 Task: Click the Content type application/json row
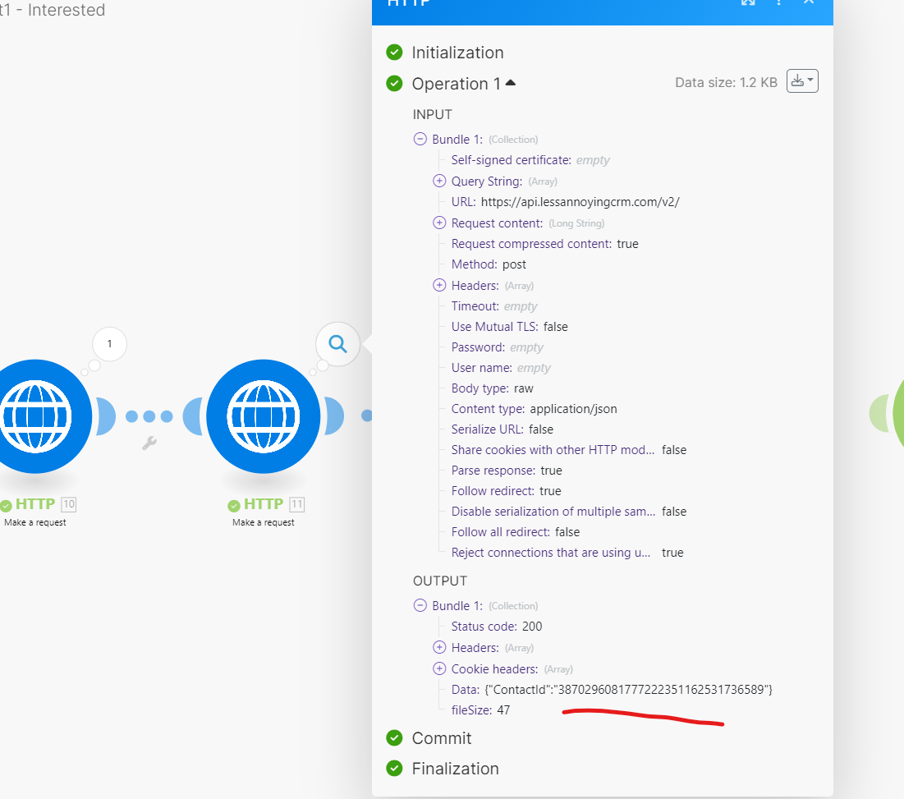pyautogui.click(x=535, y=409)
